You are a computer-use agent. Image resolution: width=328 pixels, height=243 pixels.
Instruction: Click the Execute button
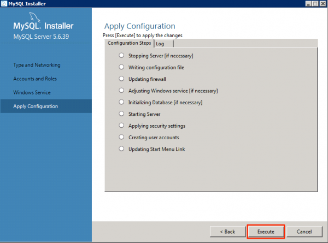point(266,232)
